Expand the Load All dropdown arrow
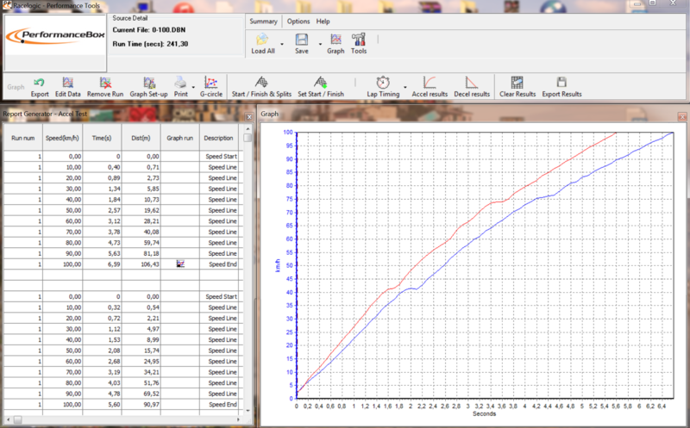The height and width of the screenshot is (428, 690). click(x=282, y=41)
